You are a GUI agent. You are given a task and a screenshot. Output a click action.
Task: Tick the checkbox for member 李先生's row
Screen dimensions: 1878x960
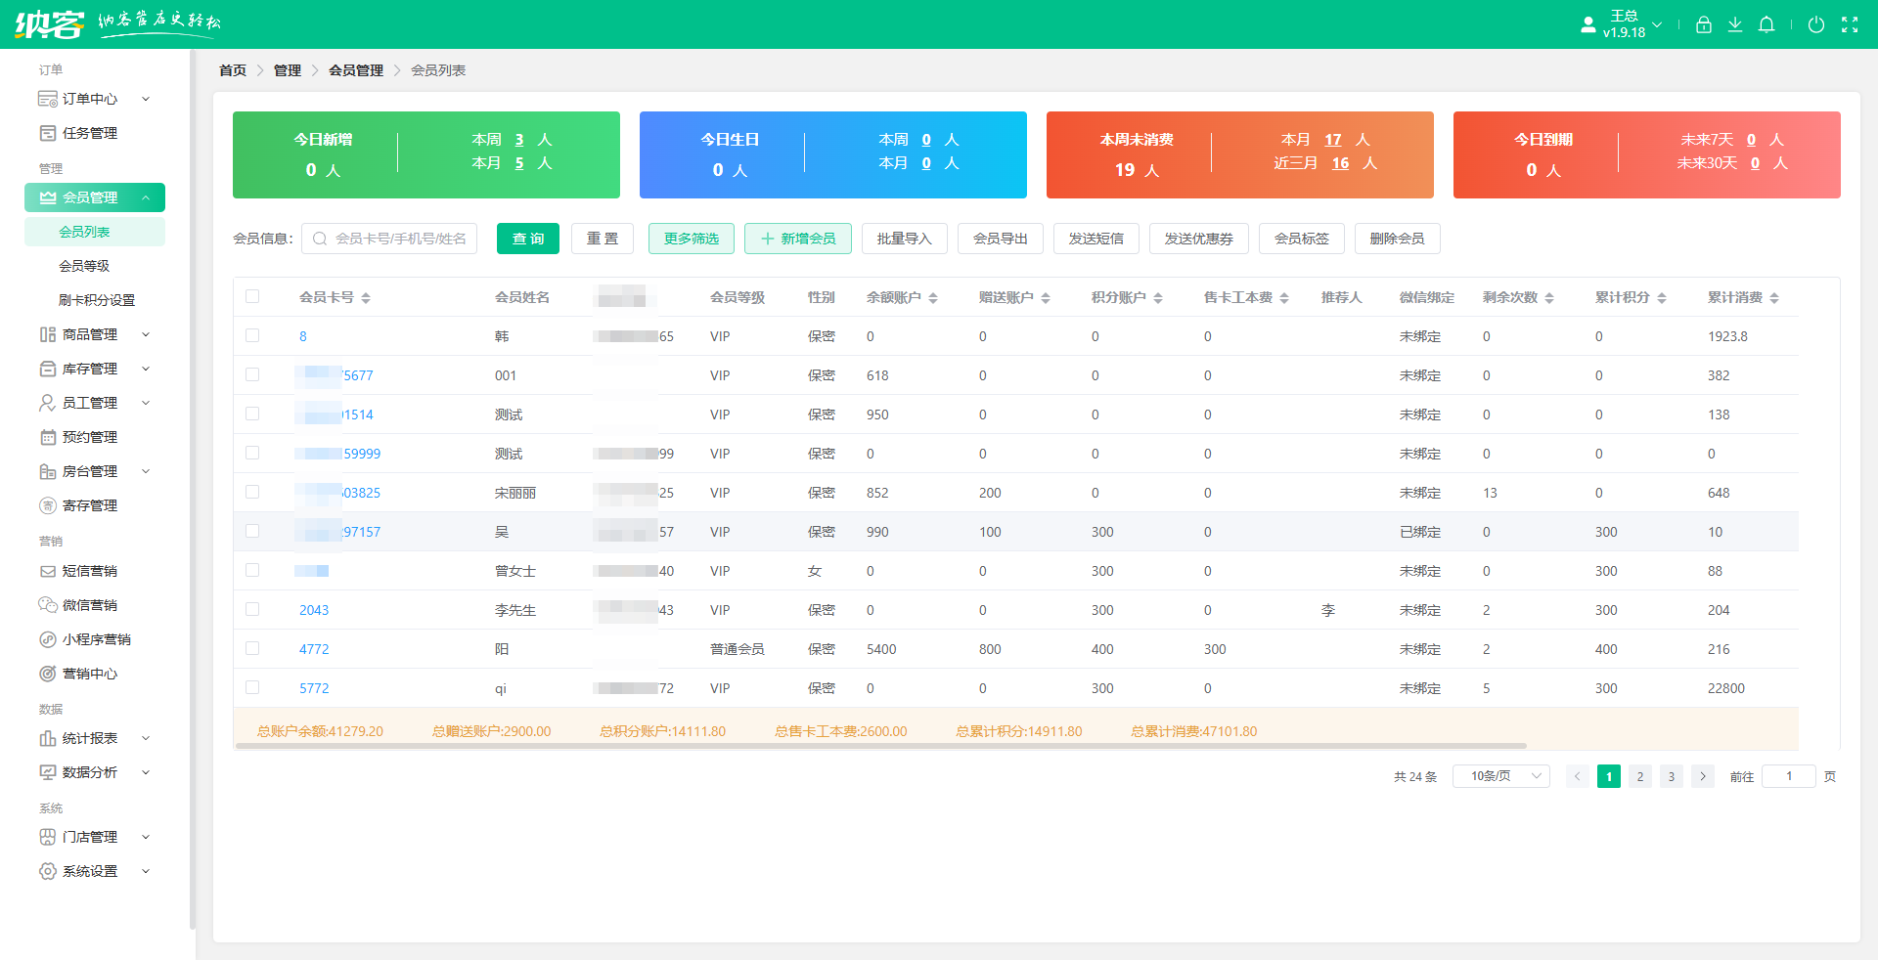pos(253,608)
